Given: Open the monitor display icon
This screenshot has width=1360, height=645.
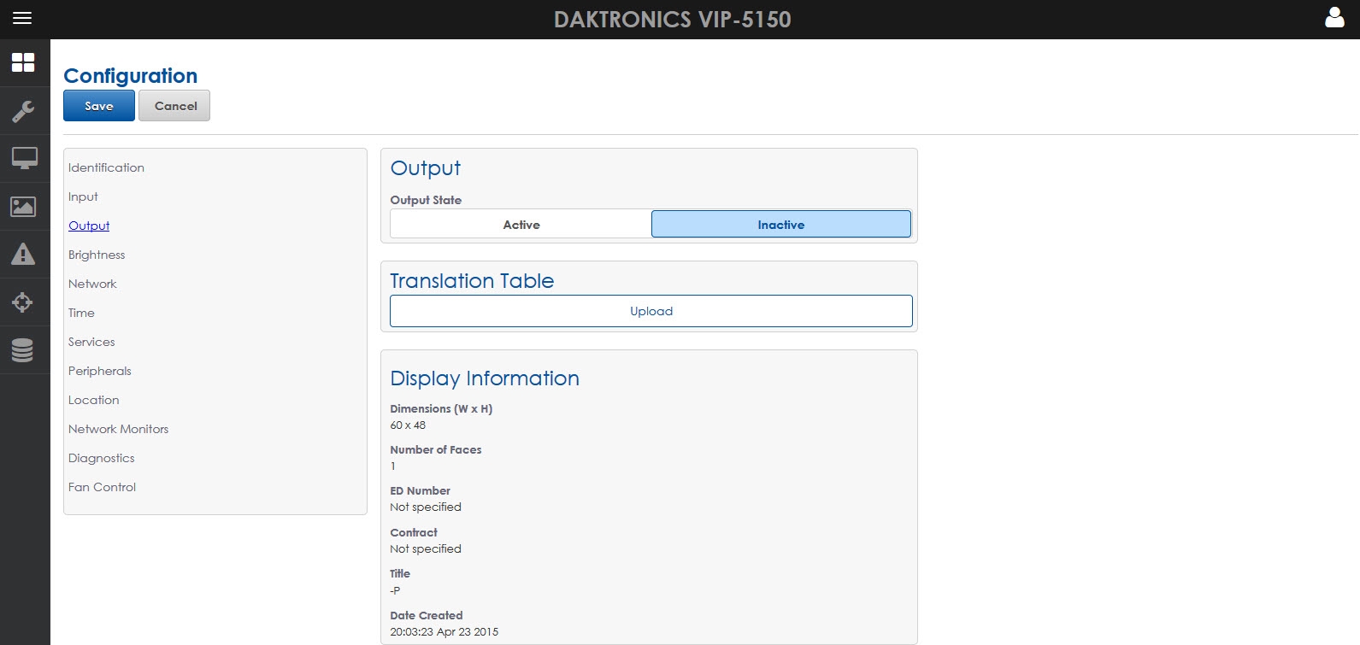Looking at the screenshot, I should click(x=24, y=158).
